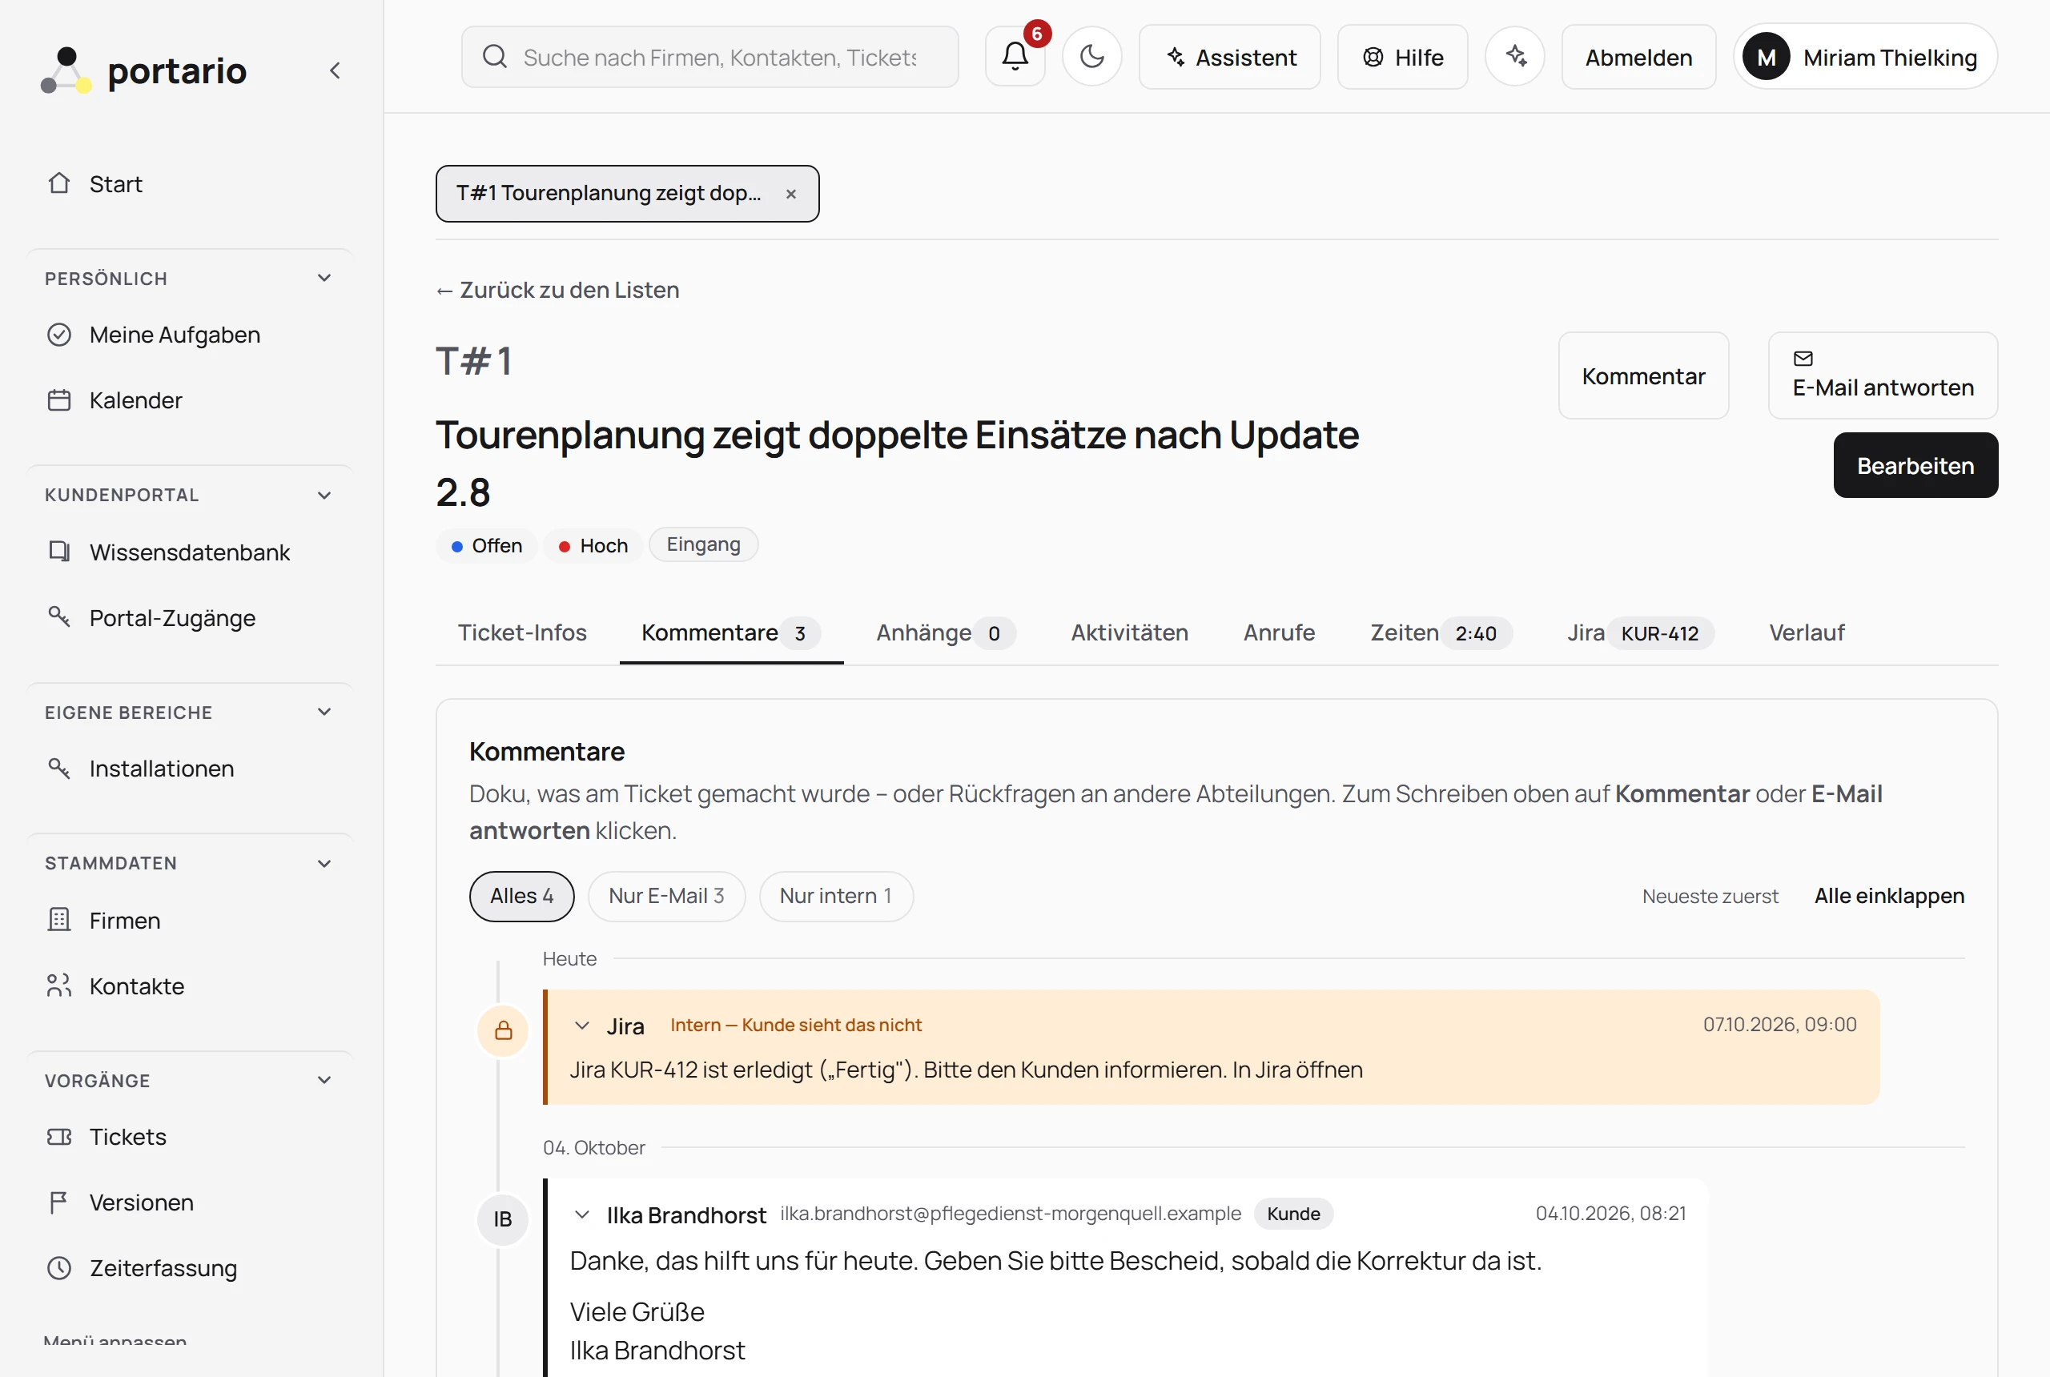Collapse the EIGENE BEREICHE section
The width and height of the screenshot is (2050, 1377).
(x=324, y=713)
